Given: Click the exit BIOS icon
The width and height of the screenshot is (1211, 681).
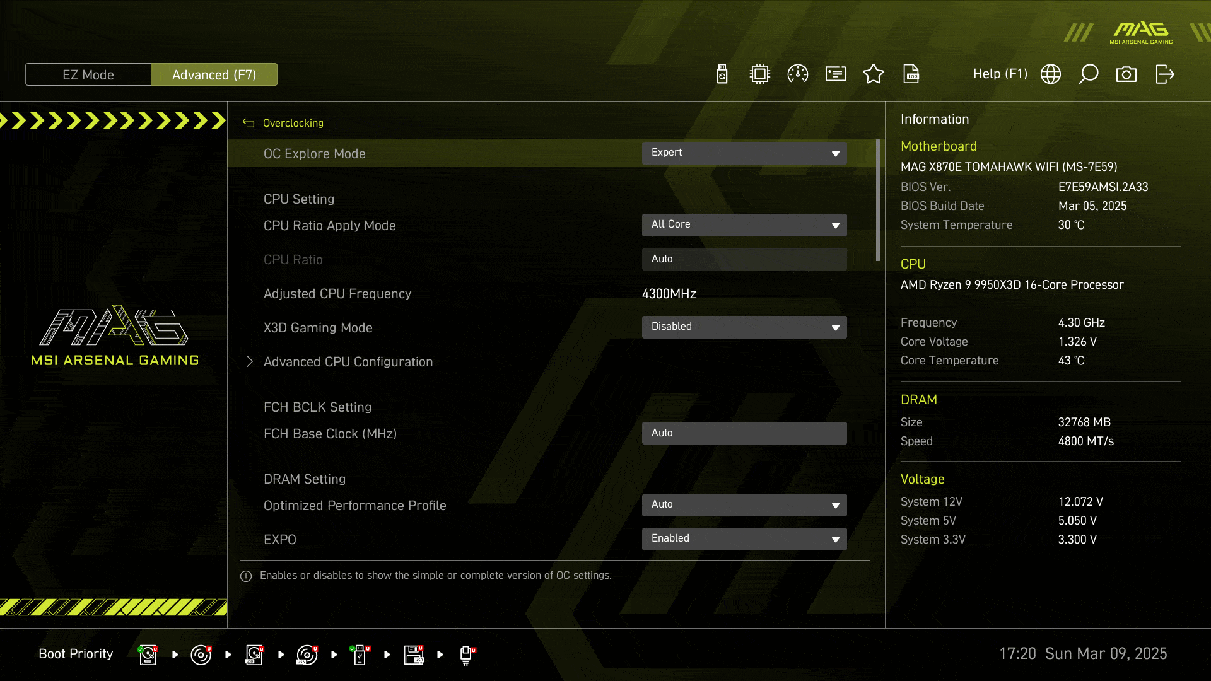Looking at the screenshot, I should [1164, 74].
